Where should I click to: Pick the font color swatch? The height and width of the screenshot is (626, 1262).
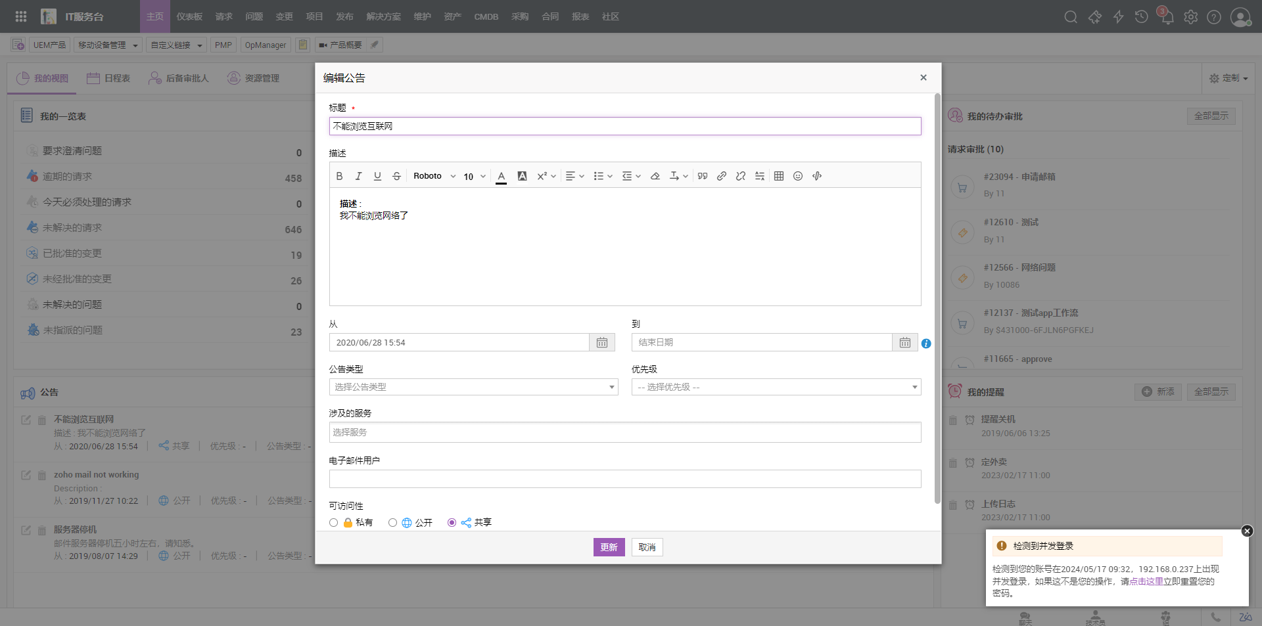pos(501,176)
